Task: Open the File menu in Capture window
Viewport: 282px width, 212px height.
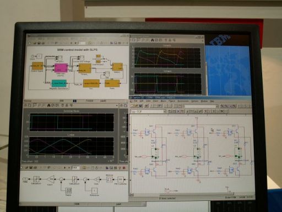Action: [x=135, y=101]
